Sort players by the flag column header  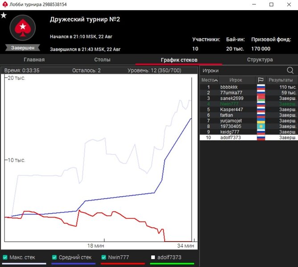261,80
